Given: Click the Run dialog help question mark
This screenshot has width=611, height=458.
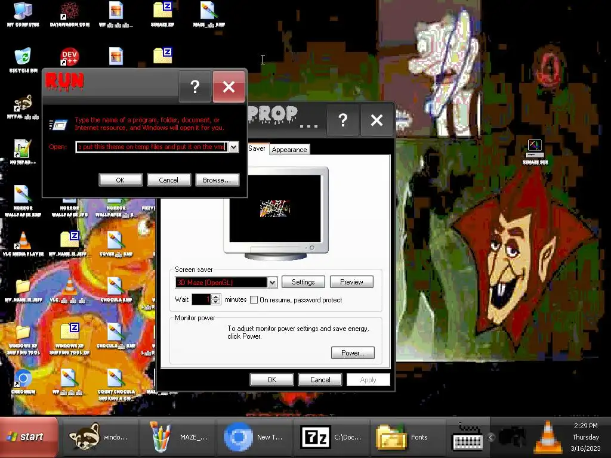Looking at the screenshot, I should click(195, 86).
